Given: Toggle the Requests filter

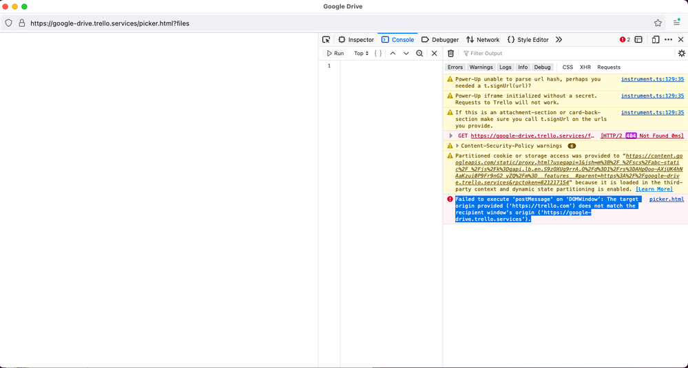Looking at the screenshot, I should [609, 67].
